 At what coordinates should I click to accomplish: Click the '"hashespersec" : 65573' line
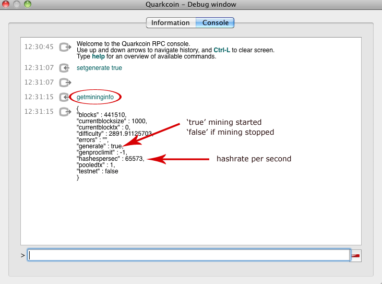pyautogui.click(x=111, y=159)
